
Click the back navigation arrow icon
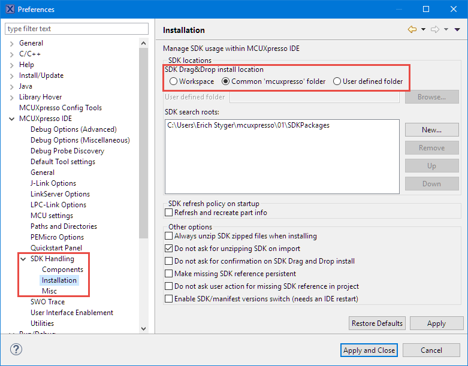[412, 29]
